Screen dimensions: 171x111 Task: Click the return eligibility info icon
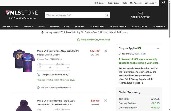tap(38, 88)
